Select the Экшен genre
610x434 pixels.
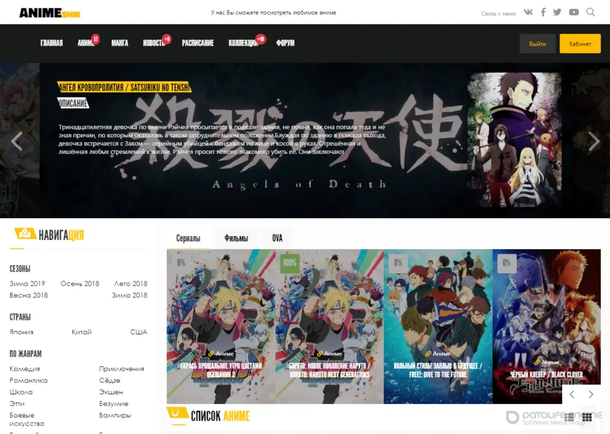(x=111, y=392)
